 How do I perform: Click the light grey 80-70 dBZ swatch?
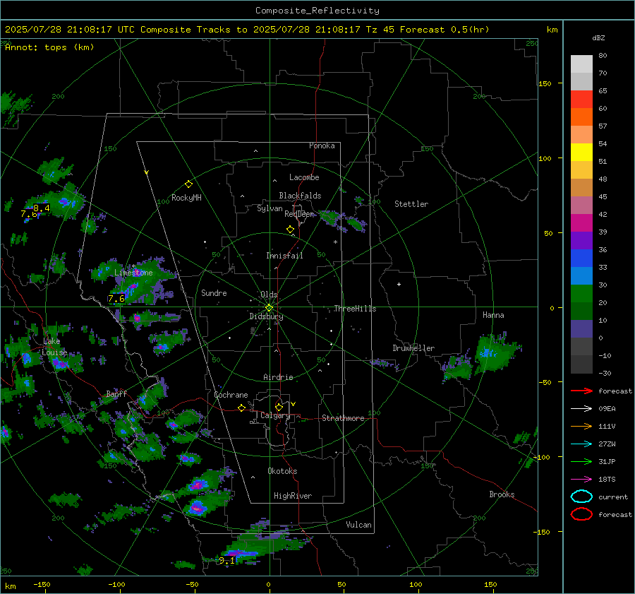coord(581,64)
